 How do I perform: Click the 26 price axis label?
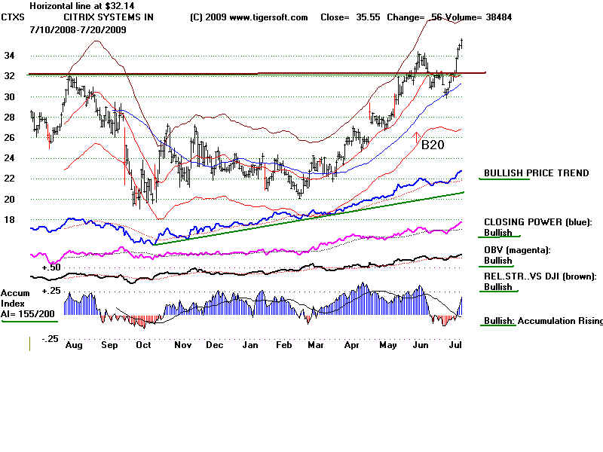[x=10, y=137]
